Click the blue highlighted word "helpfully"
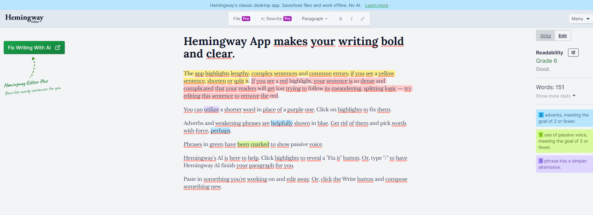593x215 pixels. tap(282, 123)
